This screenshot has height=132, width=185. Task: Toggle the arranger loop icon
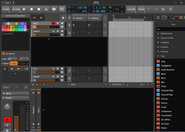[x=117, y=9]
